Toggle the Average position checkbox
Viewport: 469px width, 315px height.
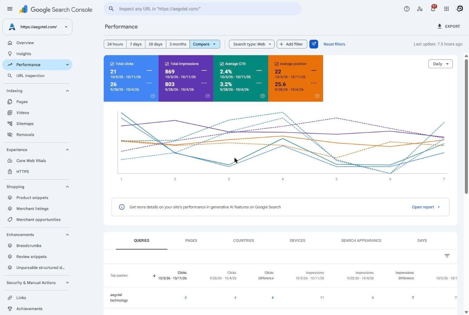277,64
